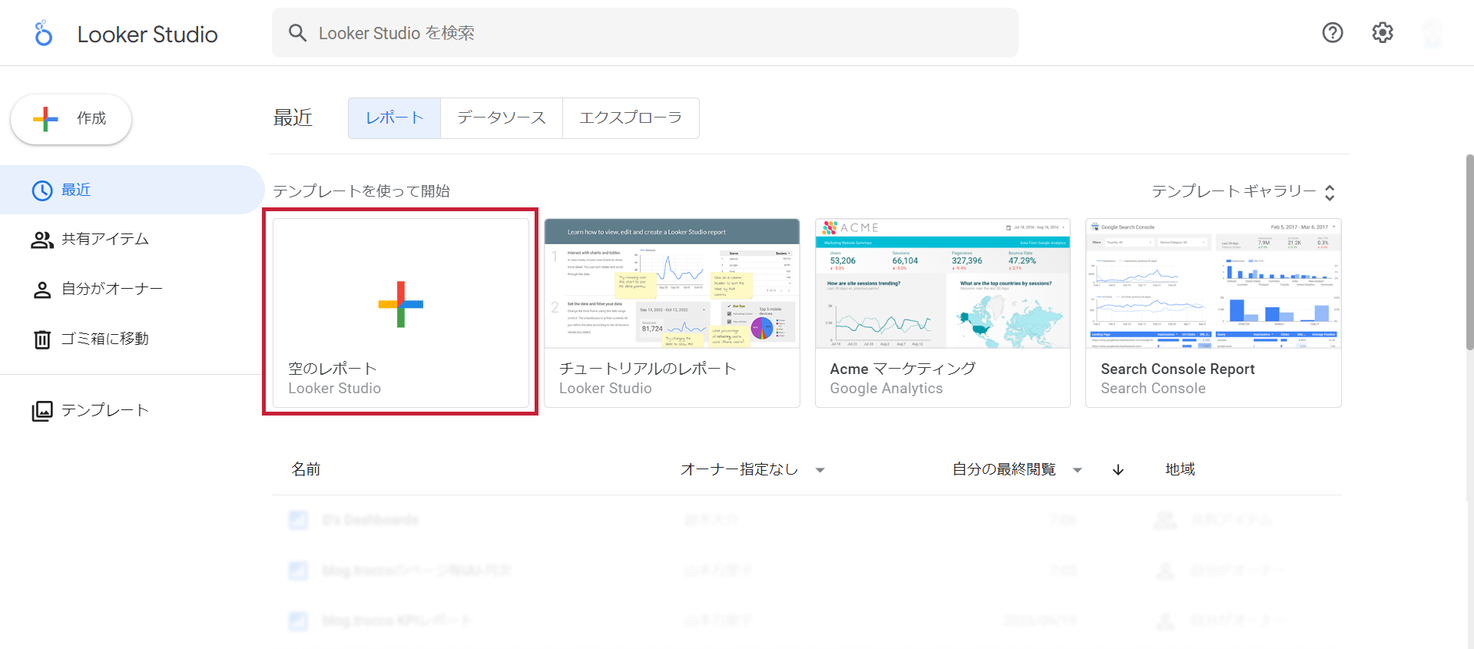Image resolution: width=1474 pixels, height=649 pixels.
Task: Open the help question mark icon
Action: click(x=1333, y=32)
